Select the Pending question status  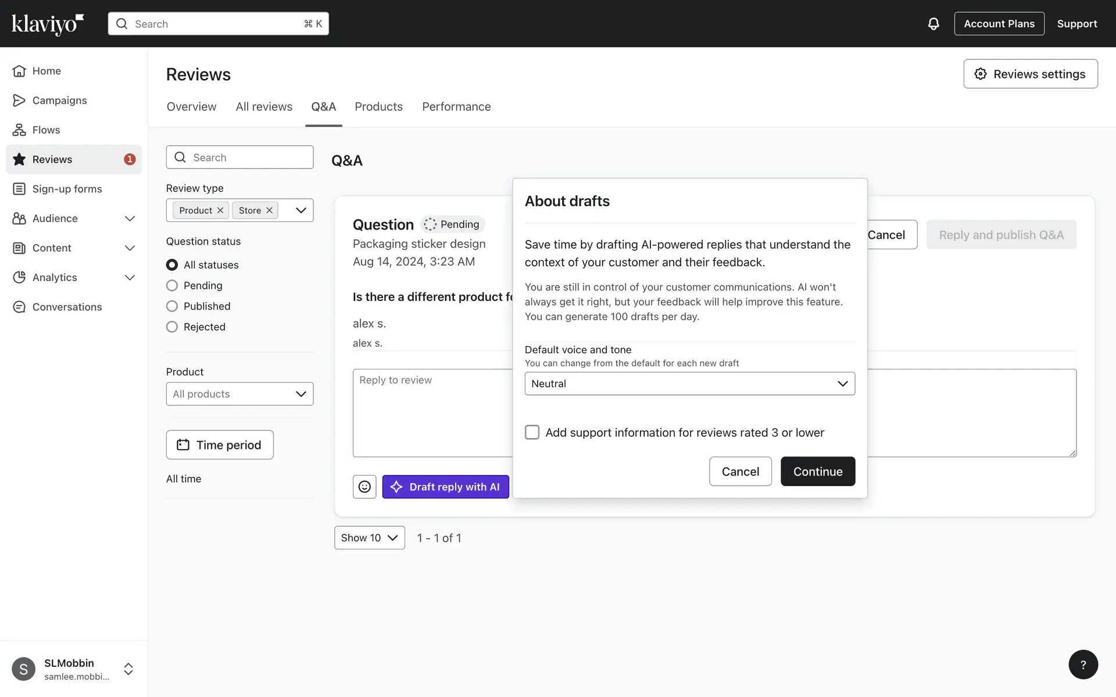coord(172,286)
